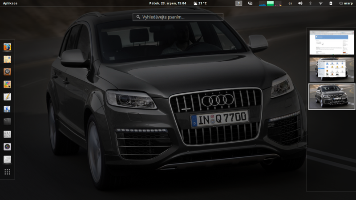Screen dimensions: 356x200
Task: Open the window list icon in top bar
Action: point(250,3)
